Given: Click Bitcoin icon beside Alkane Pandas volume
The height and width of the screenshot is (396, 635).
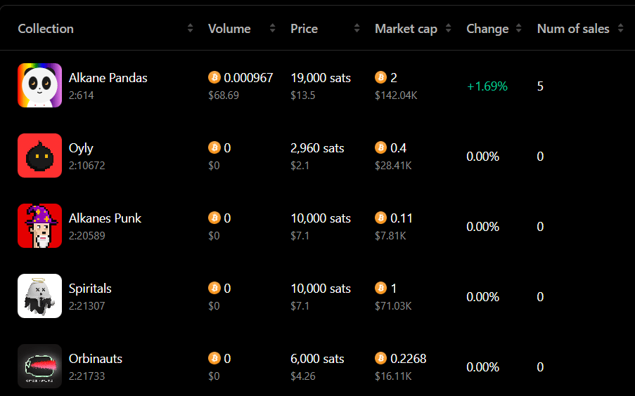Looking at the screenshot, I should [x=214, y=77].
